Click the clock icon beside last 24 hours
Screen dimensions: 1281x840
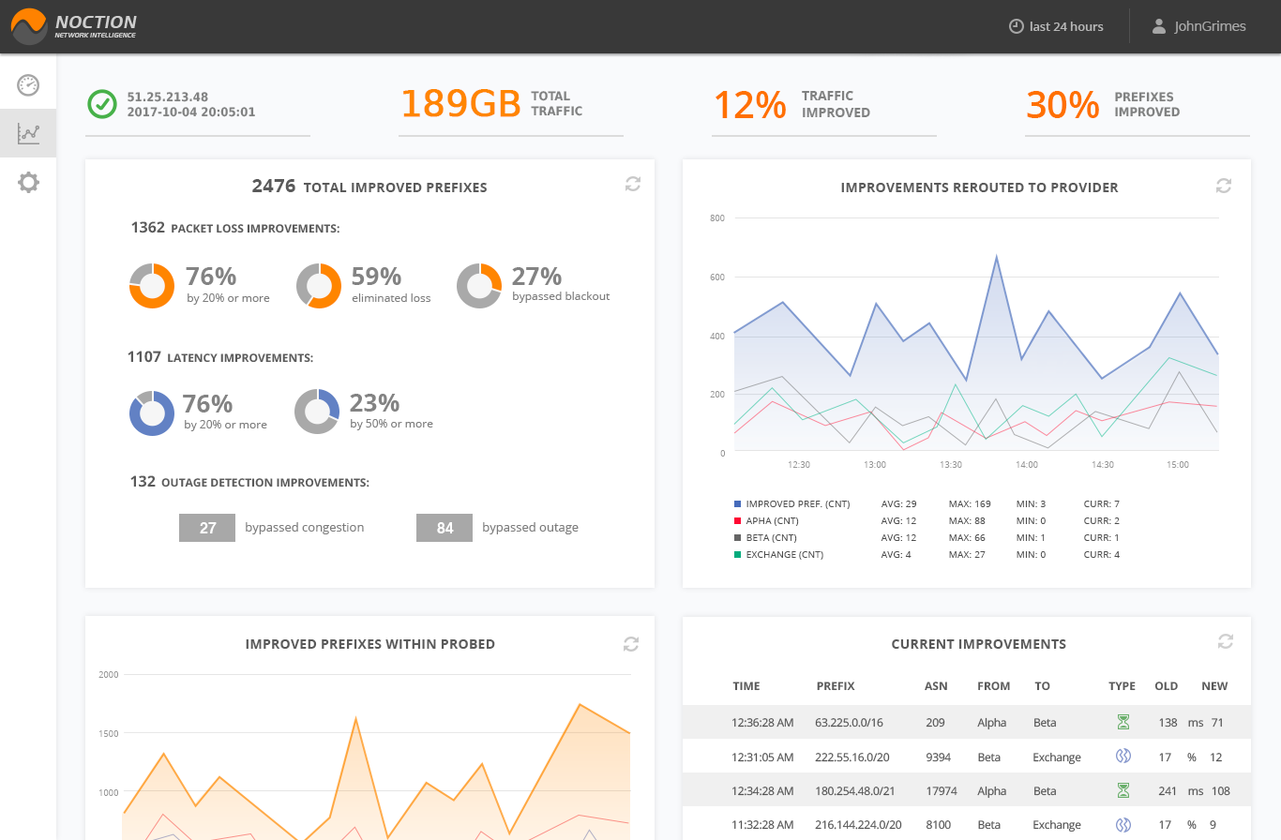1016,26
